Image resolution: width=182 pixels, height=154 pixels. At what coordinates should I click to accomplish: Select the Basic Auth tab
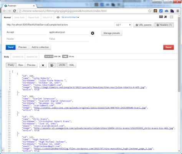click(19, 17)
